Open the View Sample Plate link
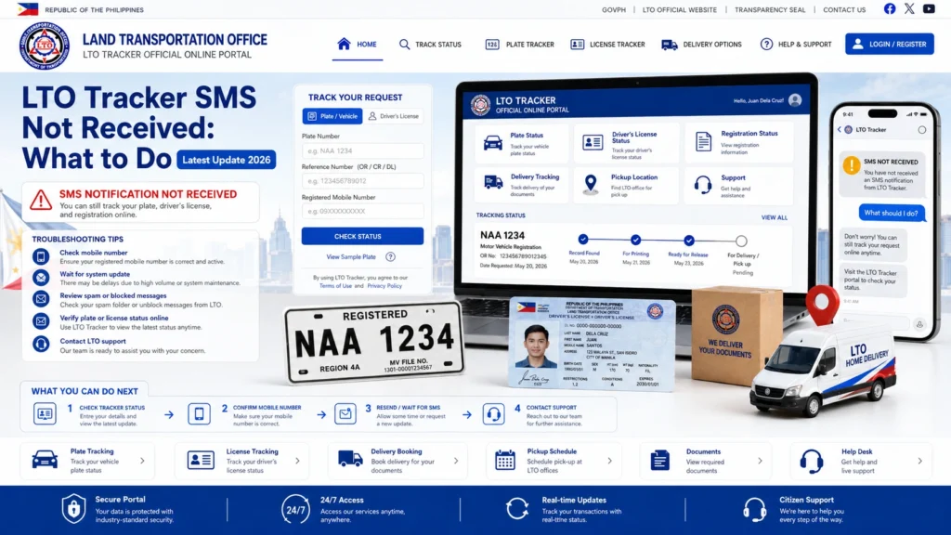This screenshot has height=535, width=951. pos(351,256)
